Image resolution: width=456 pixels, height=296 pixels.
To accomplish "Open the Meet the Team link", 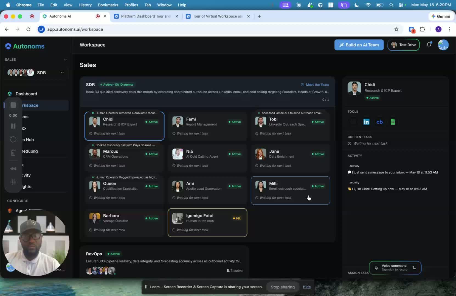I will pos(315,85).
